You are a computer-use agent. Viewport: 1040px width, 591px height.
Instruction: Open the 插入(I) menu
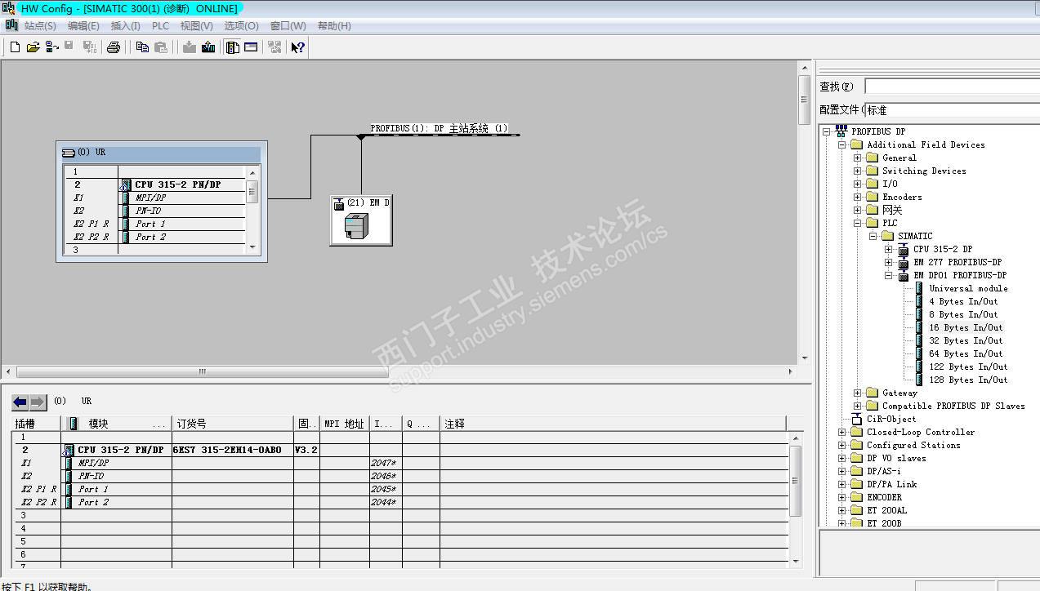(x=125, y=26)
